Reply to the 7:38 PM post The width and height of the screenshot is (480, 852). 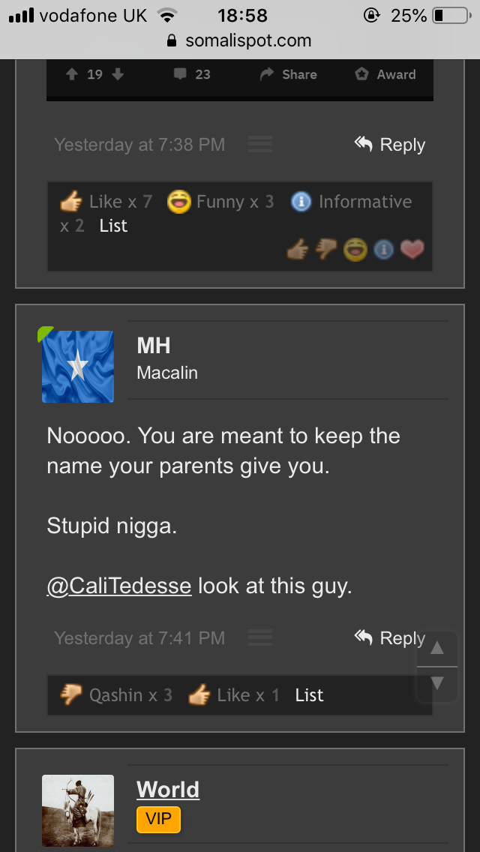coord(390,145)
